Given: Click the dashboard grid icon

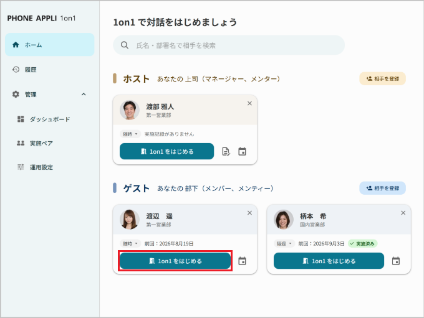Looking at the screenshot, I should pos(21,119).
